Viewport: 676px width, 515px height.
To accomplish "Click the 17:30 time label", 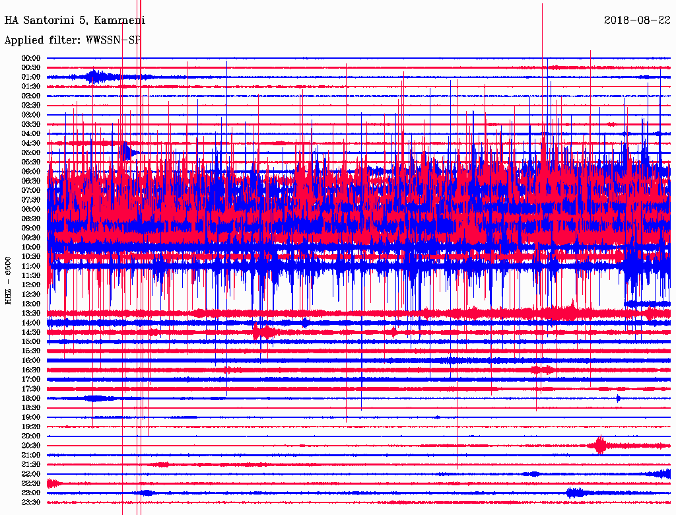I will (31, 389).
